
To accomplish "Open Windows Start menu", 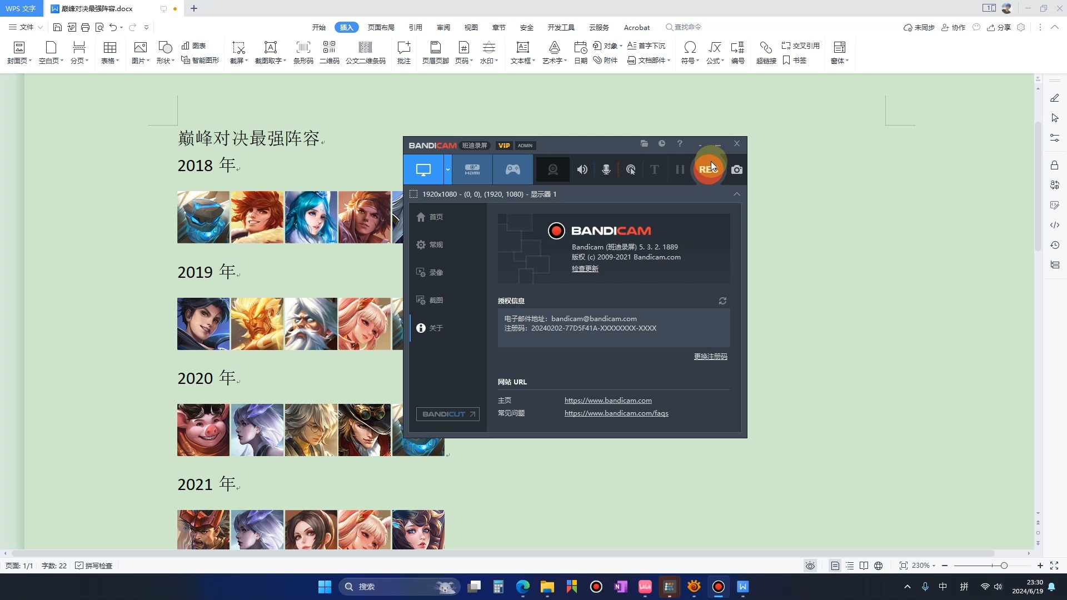I will pos(325,587).
